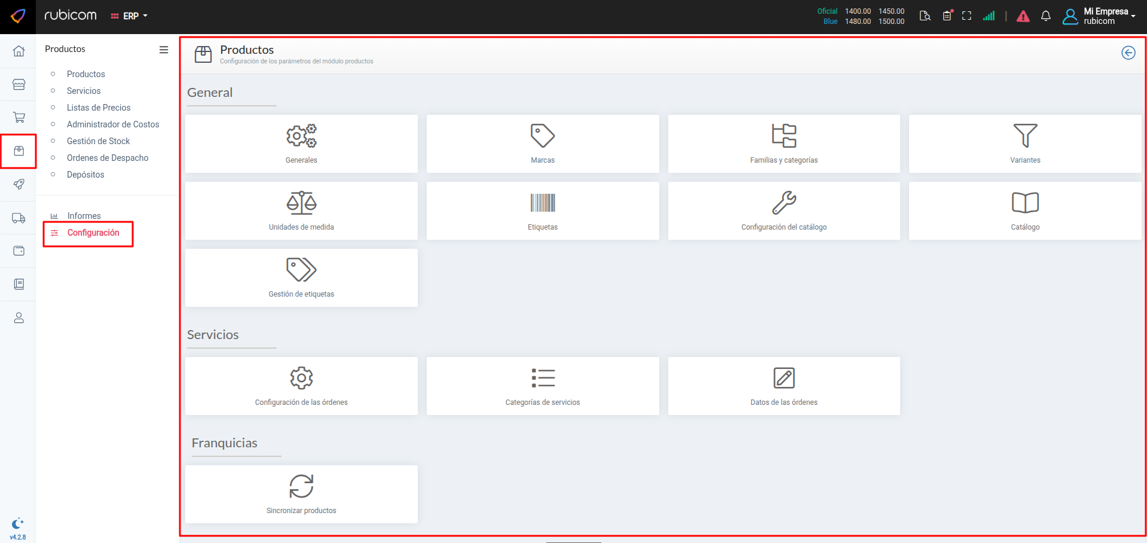Open the red warning alerts icon
Screen dimensions: 1147x543
pyautogui.click(x=1023, y=16)
